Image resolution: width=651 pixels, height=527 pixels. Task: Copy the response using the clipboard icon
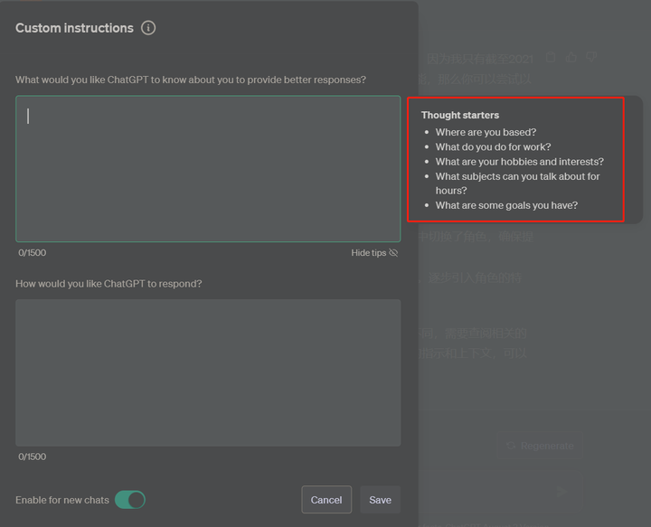click(551, 58)
